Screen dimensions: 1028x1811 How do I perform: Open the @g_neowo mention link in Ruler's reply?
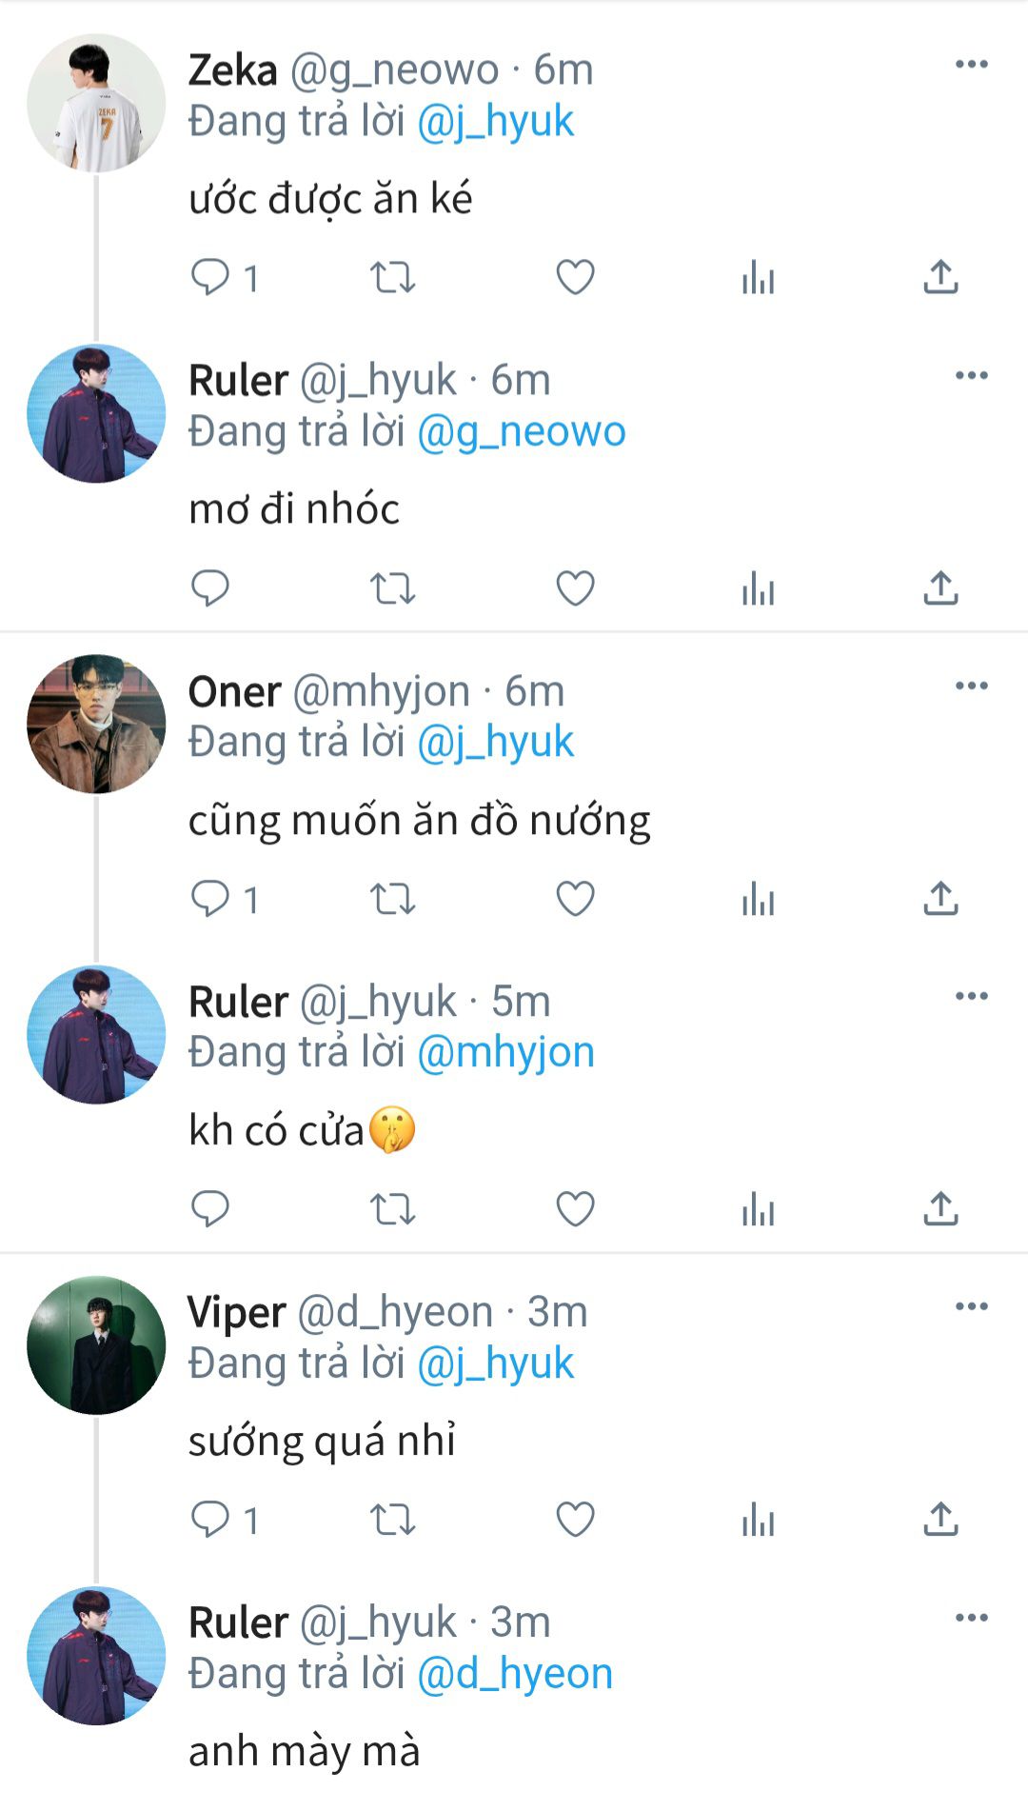click(x=522, y=431)
